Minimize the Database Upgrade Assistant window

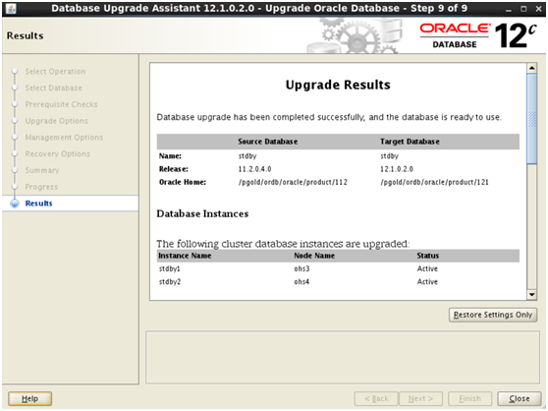509,9
